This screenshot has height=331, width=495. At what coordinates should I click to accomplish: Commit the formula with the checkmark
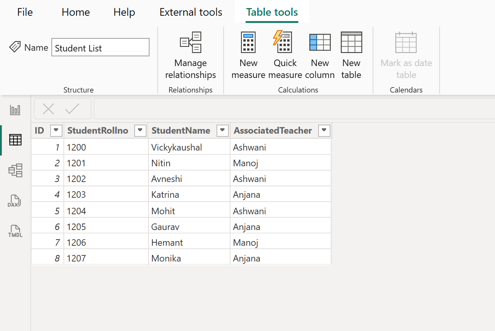click(x=71, y=108)
